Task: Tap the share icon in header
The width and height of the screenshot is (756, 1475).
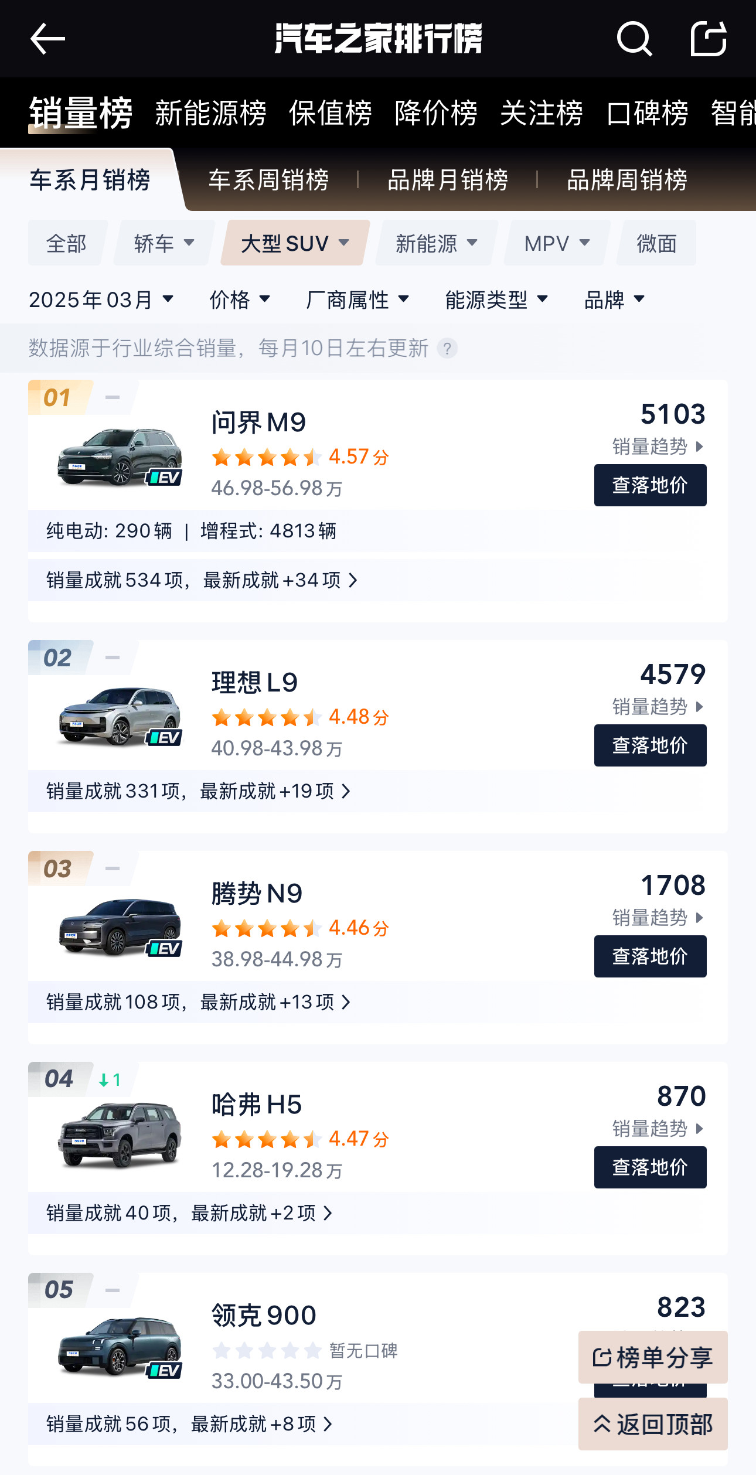Action: click(x=709, y=39)
